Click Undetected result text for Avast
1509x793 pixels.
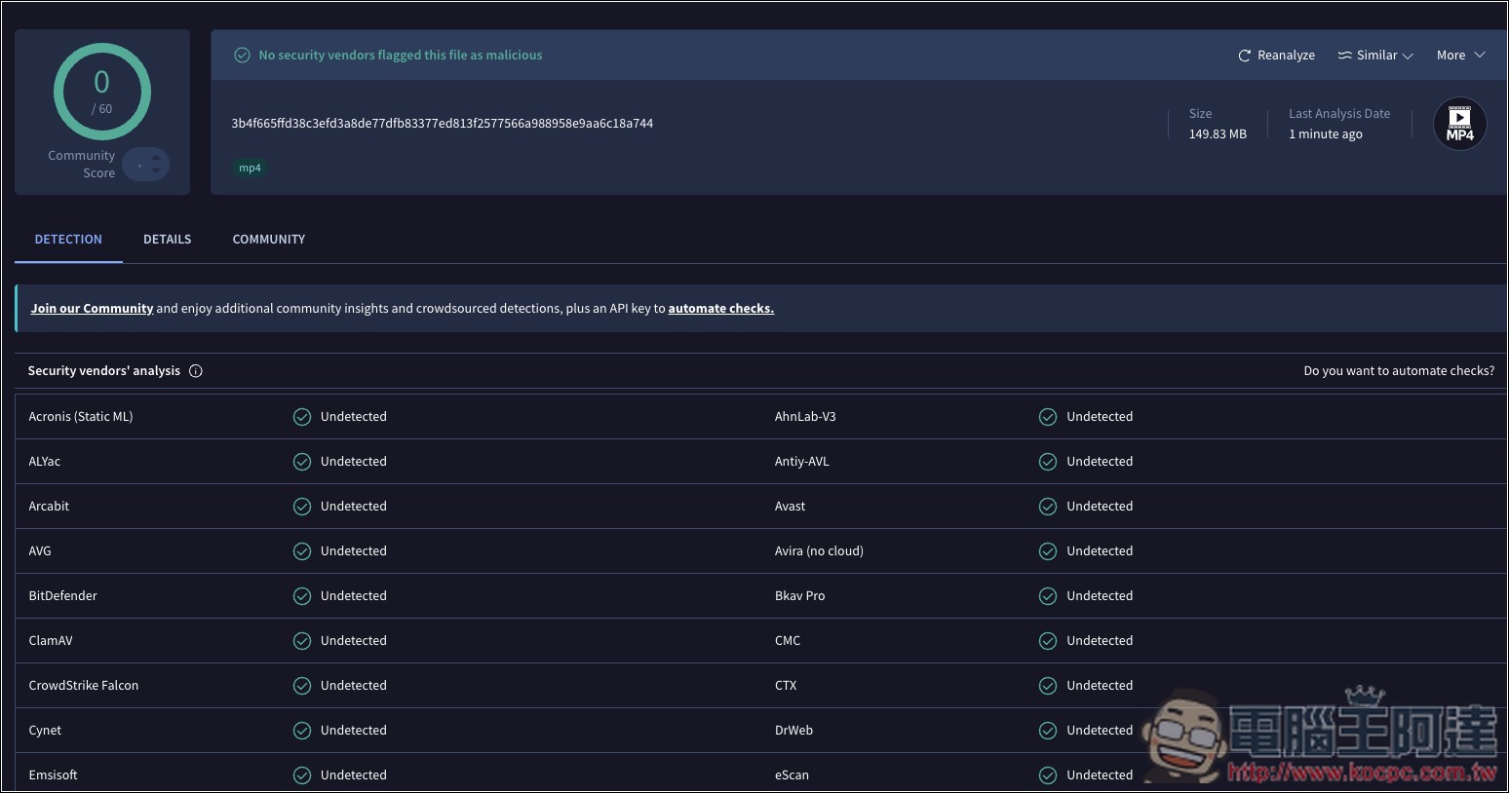[1100, 507]
